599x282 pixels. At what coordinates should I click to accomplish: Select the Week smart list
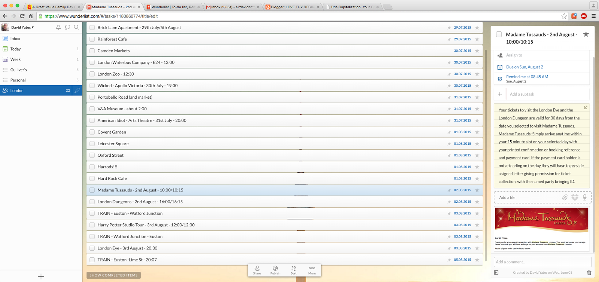click(41, 59)
